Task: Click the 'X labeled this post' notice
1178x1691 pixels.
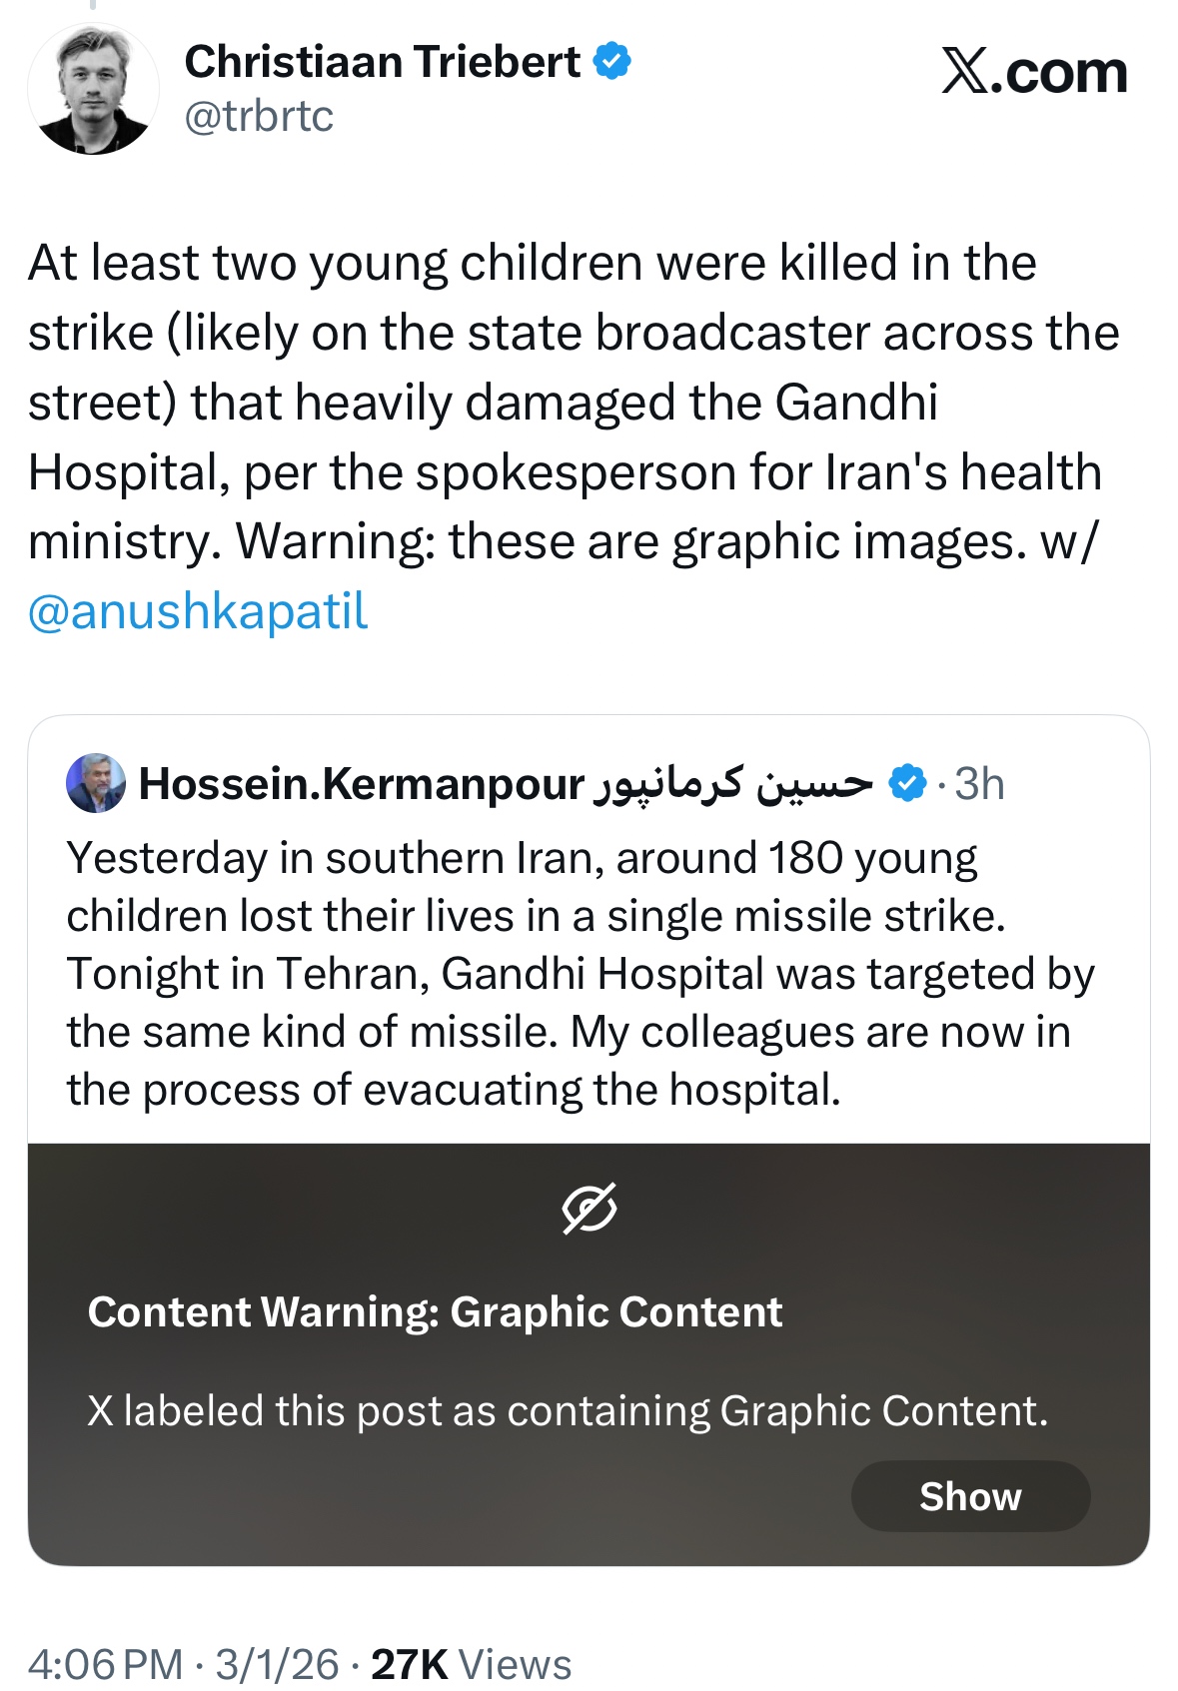Action: point(568,1410)
